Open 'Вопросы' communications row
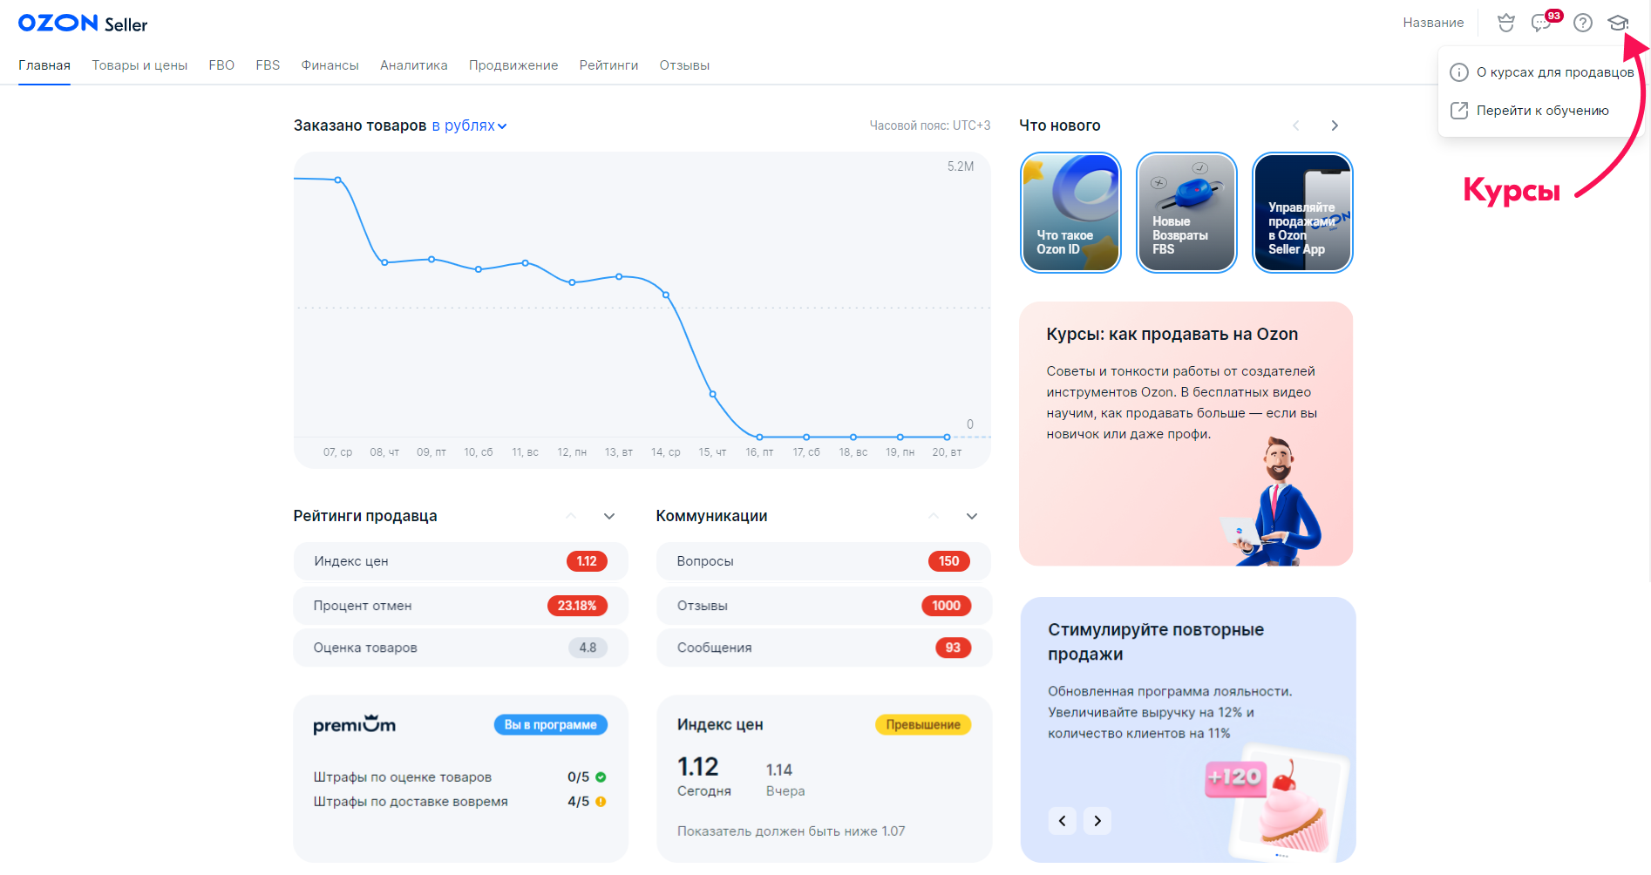The width and height of the screenshot is (1651, 875). point(824,561)
